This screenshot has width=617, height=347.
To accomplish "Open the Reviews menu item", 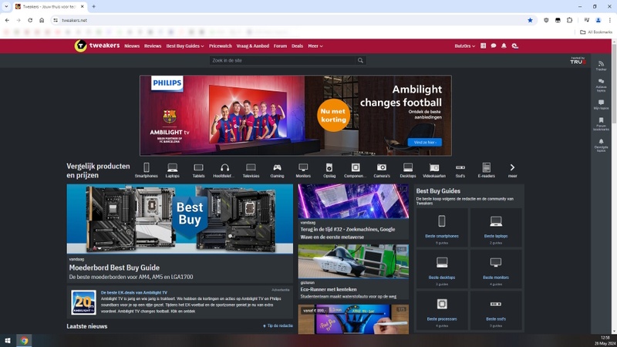I will pyautogui.click(x=153, y=46).
